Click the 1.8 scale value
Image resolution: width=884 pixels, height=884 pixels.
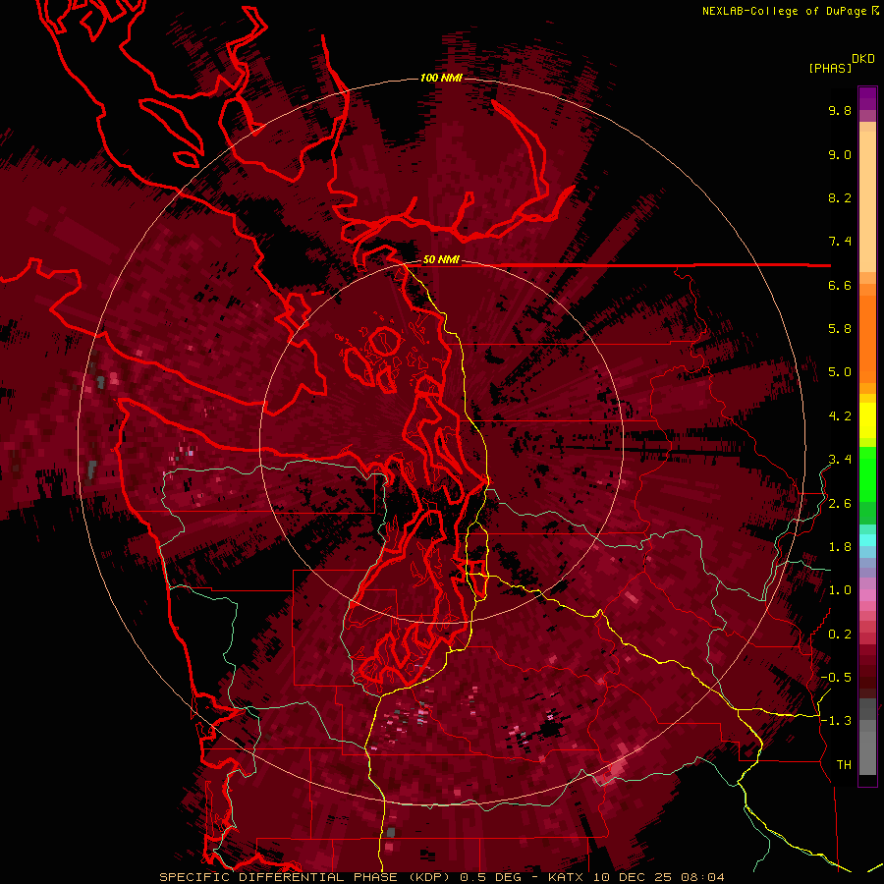point(840,547)
